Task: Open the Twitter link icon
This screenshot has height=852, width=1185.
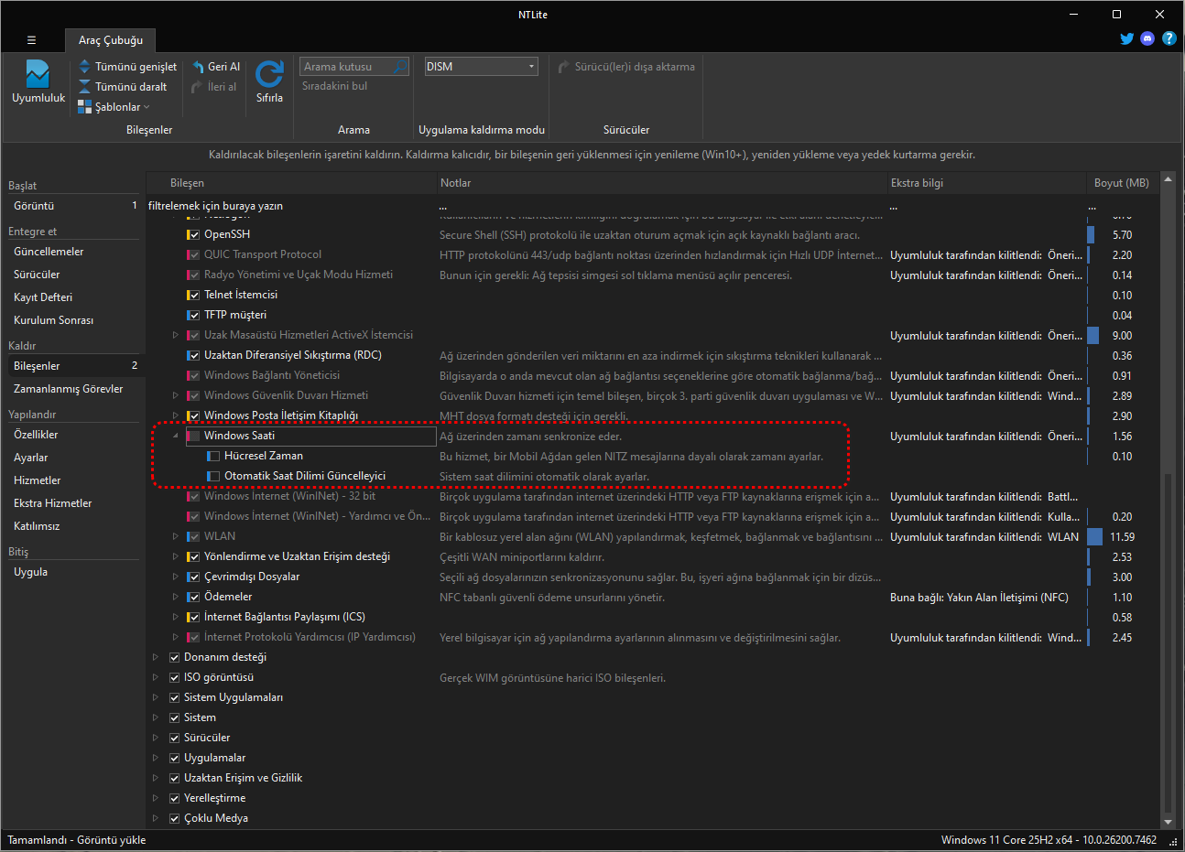Action: (x=1126, y=38)
